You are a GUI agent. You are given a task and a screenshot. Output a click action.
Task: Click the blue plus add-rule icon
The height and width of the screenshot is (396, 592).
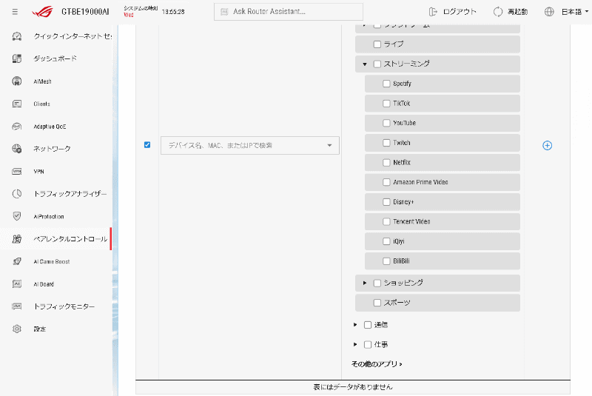click(547, 145)
